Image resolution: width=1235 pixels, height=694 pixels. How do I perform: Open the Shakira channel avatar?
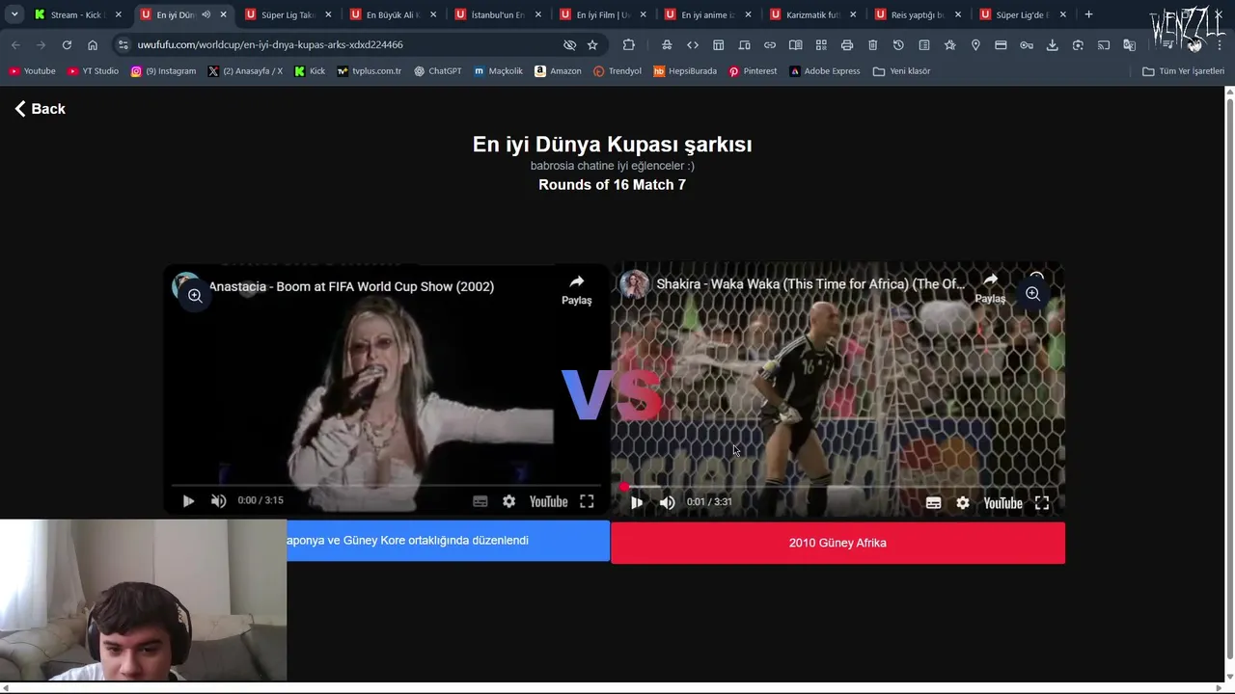[634, 284]
